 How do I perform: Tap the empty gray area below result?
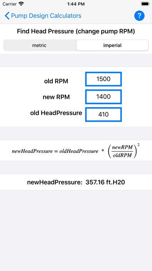coord(76,231)
